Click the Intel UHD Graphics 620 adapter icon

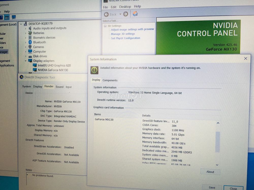pyautogui.click(x=35, y=65)
